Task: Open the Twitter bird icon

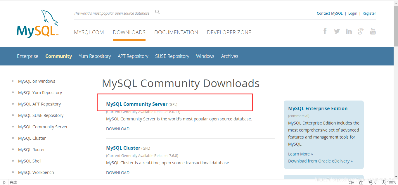Action: coord(337,31)
